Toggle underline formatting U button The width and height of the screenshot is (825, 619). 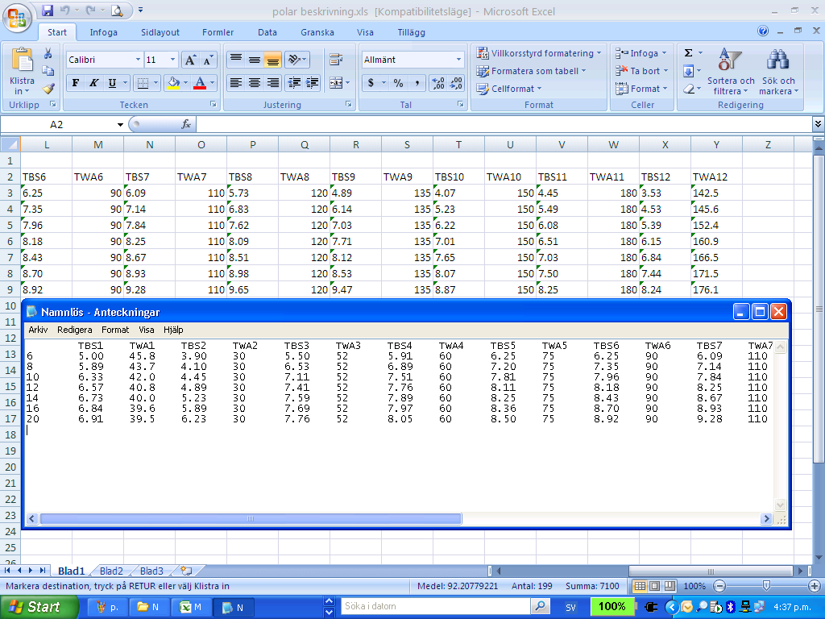(x=112, y=83)
